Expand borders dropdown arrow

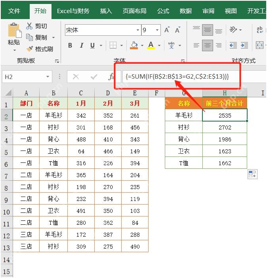tap(122, 46)
